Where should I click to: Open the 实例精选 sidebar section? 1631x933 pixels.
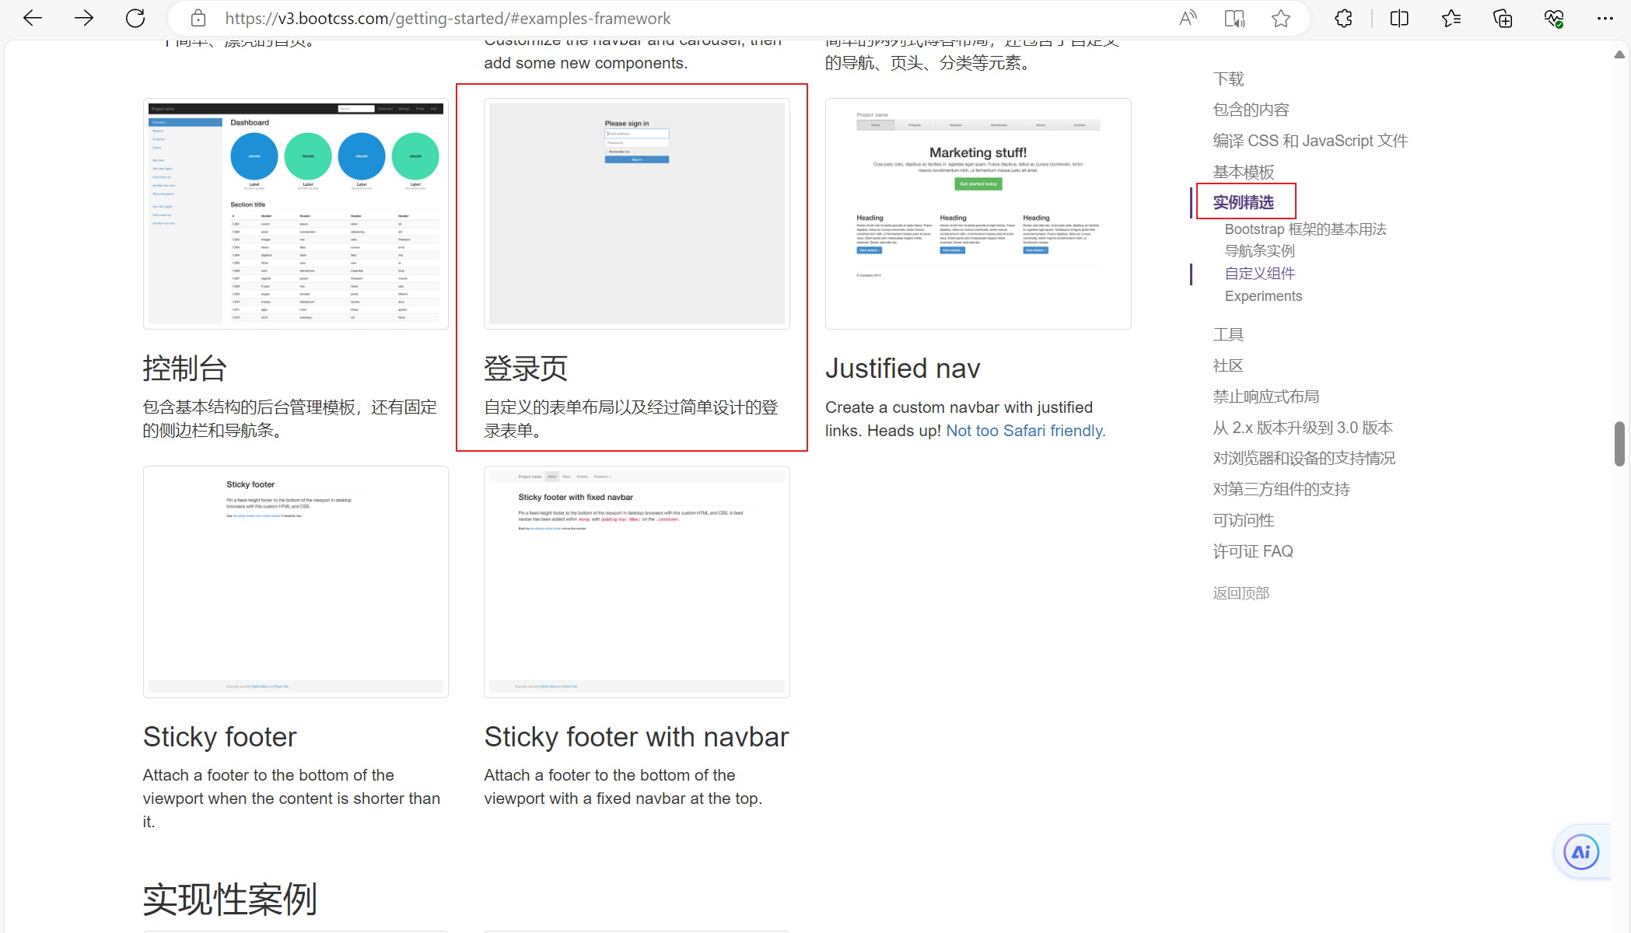click(x=1243, y=202)
